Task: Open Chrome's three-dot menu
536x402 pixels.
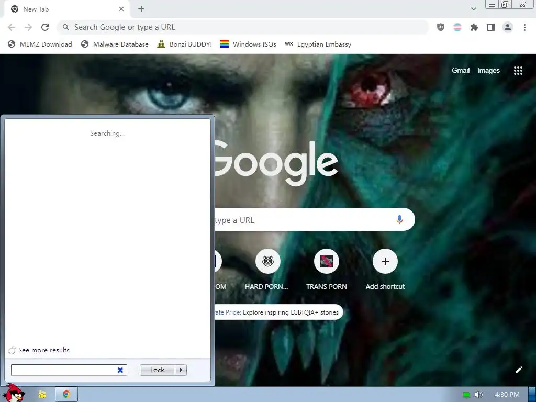Action: (524, 27)
